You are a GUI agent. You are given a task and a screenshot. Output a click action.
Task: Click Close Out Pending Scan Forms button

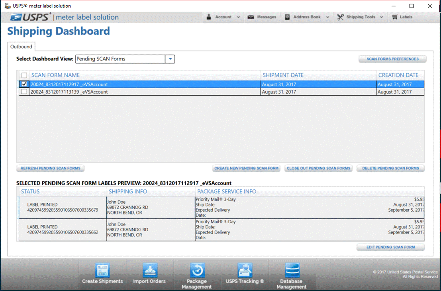coord(318,168)
